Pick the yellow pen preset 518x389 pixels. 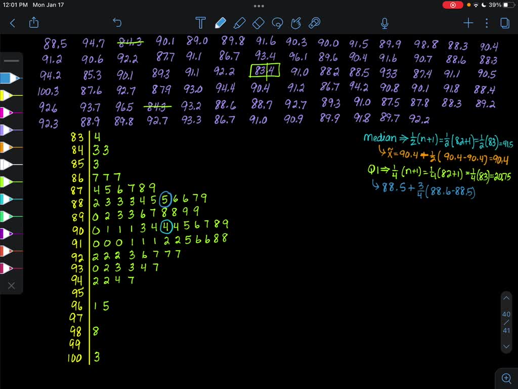point(10,95)
